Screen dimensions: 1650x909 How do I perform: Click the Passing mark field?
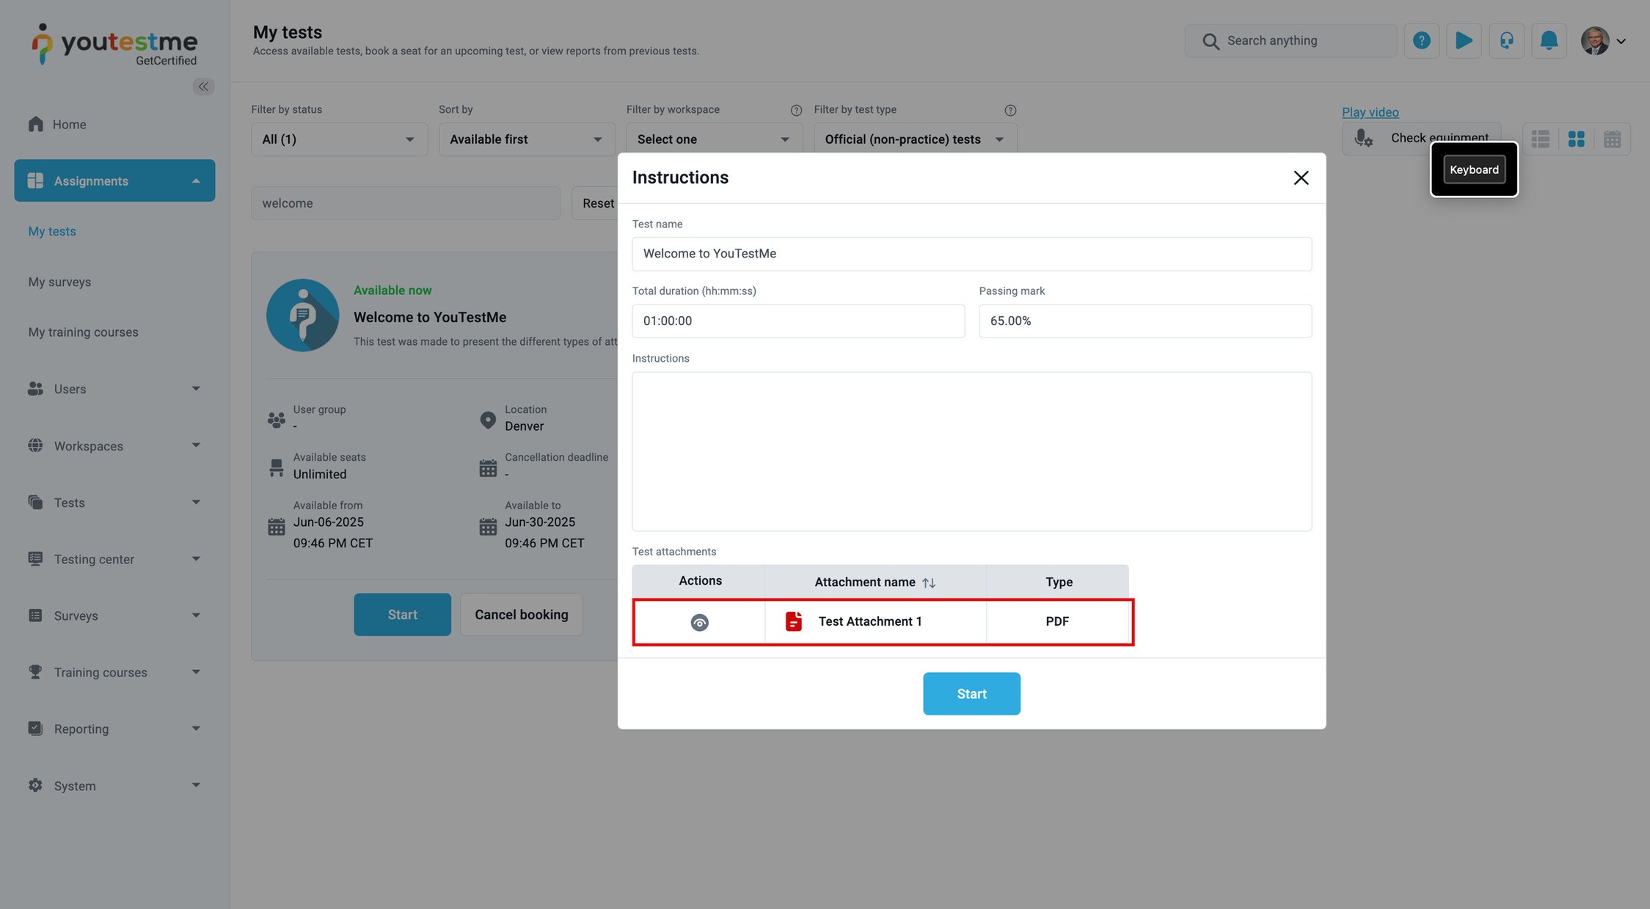point(1145,321)
